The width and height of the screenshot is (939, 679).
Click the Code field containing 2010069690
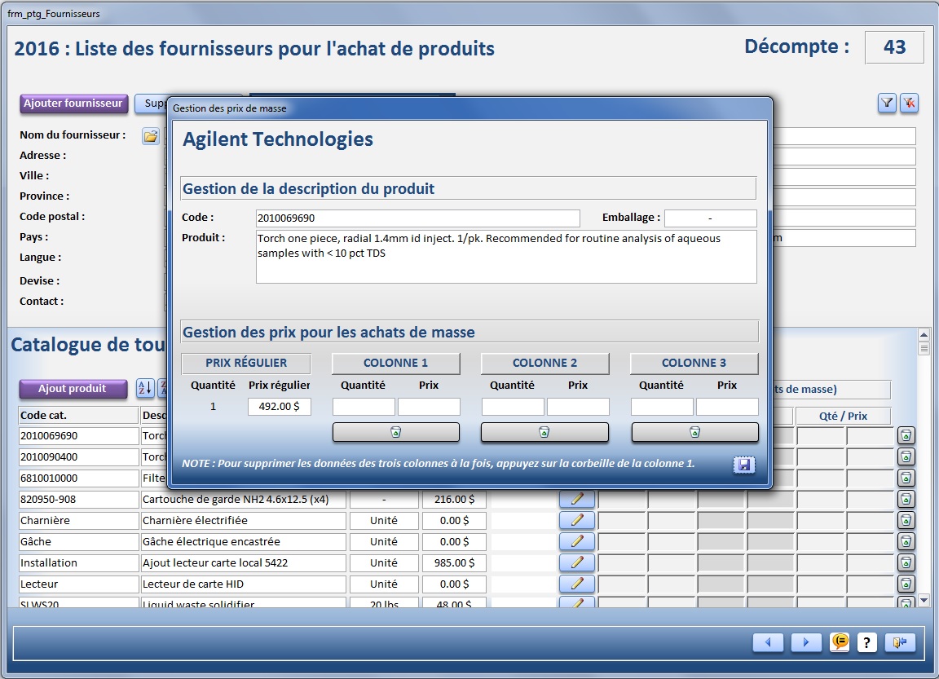pos(418,218)
